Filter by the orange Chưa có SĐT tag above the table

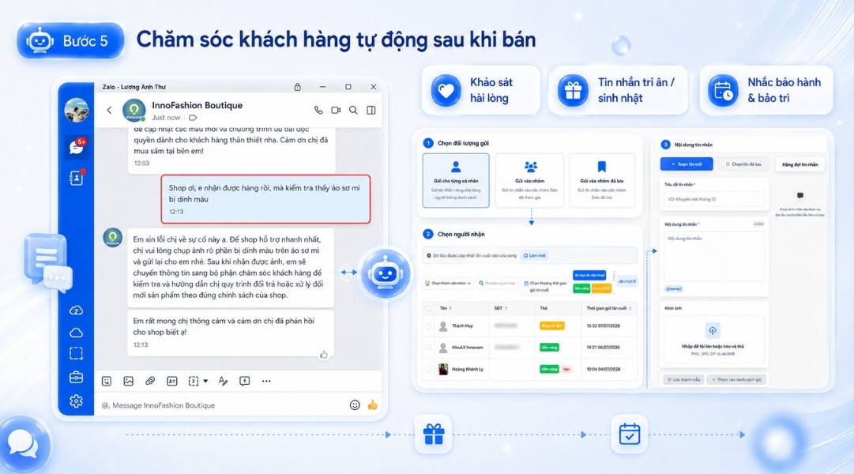[x=602, y=288]
